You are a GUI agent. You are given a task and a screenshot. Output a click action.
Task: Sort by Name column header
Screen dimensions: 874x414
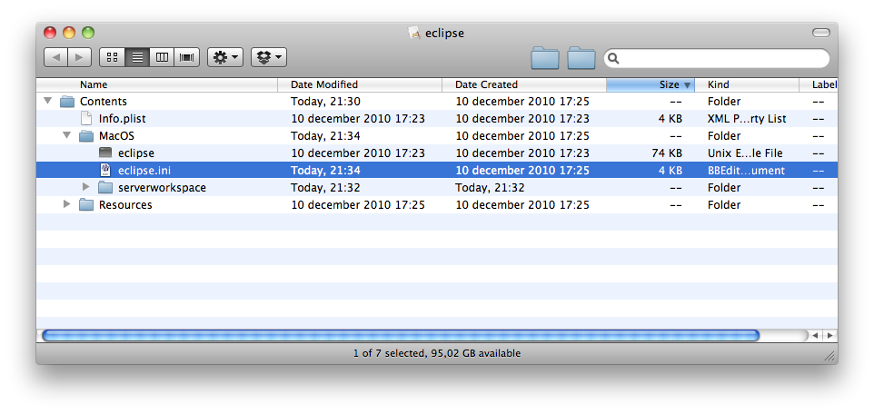[157, 84]
